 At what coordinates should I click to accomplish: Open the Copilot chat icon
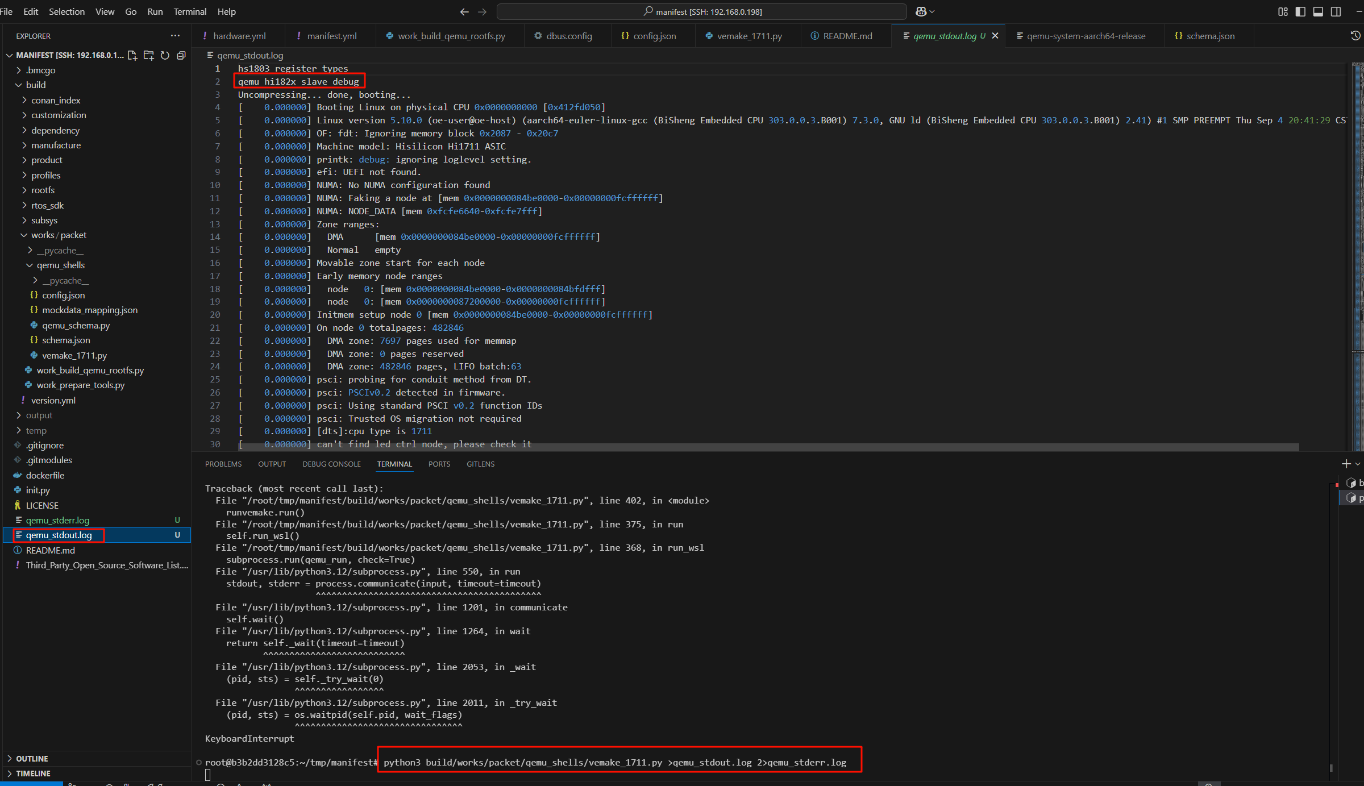point(921,11)
